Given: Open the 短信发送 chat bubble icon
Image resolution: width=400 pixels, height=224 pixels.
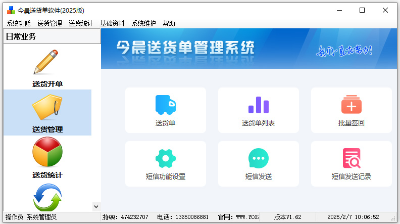Looking at the screenshot, I should click(259, 158).
